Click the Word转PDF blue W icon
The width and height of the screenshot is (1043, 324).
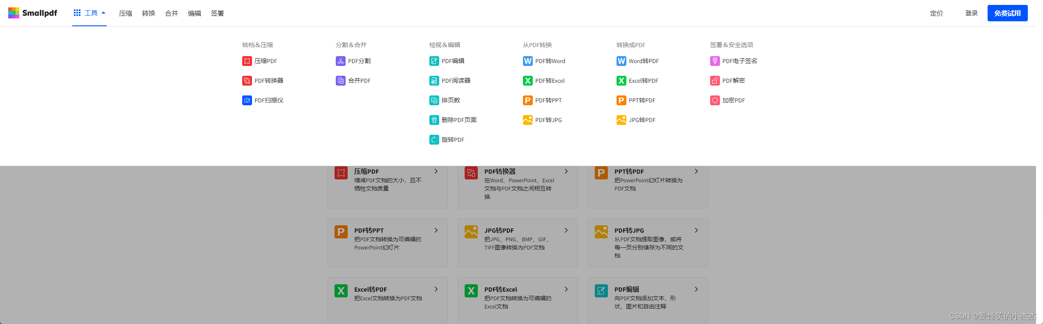pyautogui.click(x=621, y=61)
